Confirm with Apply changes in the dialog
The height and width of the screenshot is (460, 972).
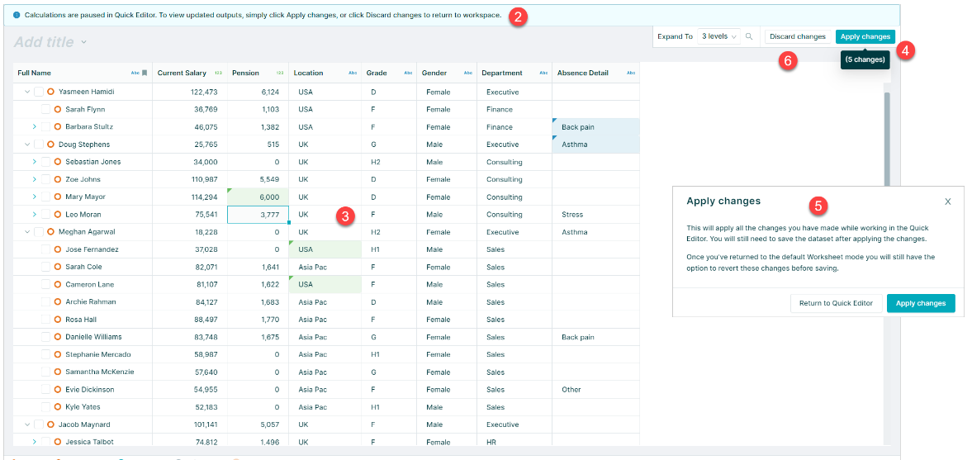921,303
